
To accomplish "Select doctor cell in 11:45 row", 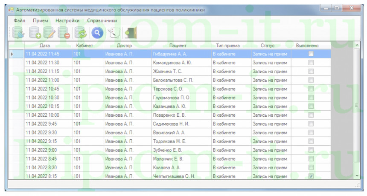I will click(128, 54).
